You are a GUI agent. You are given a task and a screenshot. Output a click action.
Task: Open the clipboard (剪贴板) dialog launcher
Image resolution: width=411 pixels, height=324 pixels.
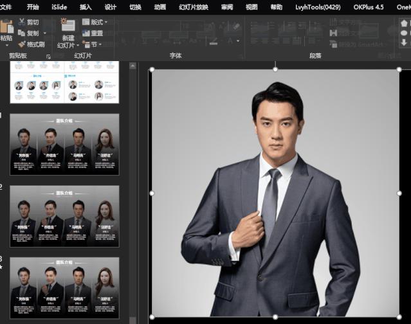tap(48, 57)
